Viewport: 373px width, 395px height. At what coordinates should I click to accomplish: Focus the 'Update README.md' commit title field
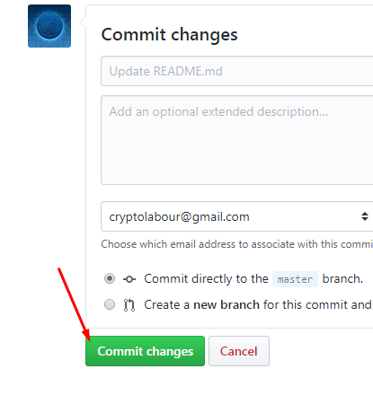click(237, 71)
